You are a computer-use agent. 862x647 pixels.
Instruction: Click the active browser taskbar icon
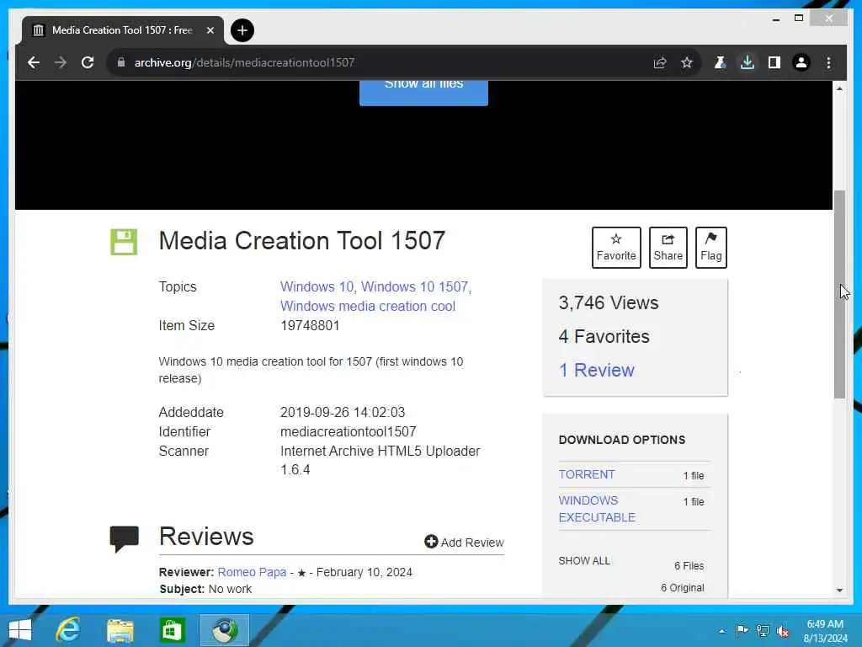point(224,630)
